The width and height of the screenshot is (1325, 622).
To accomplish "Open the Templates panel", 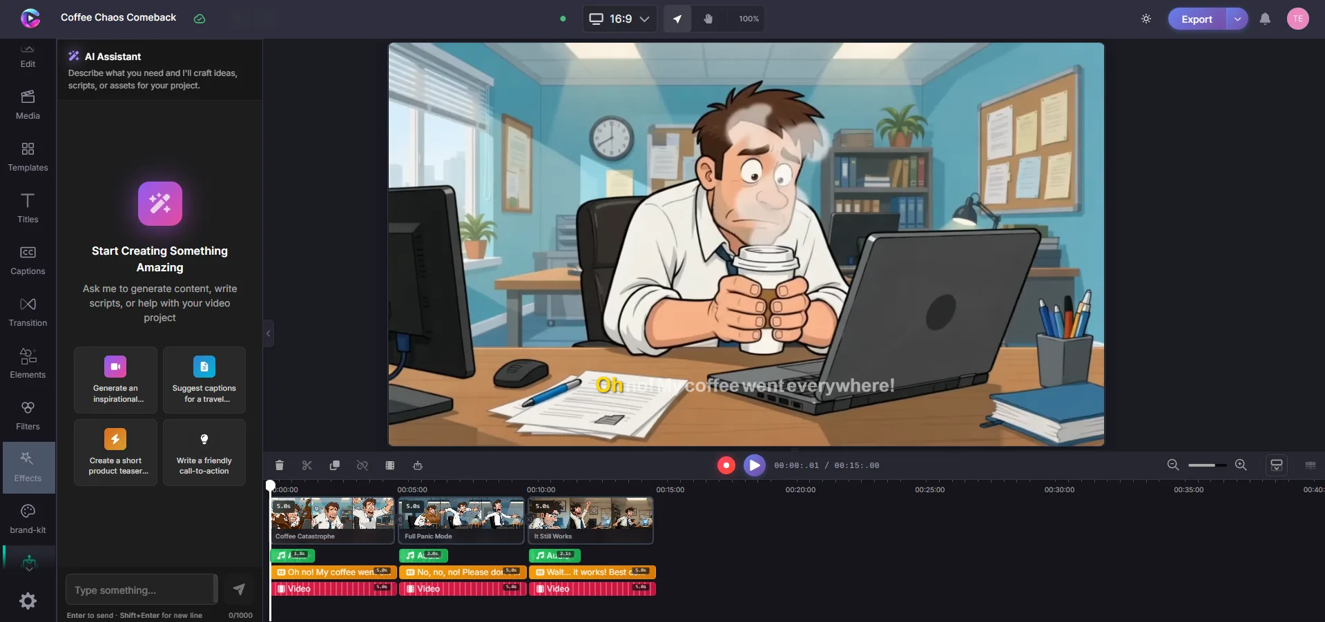I will click(x=28, y=157).
